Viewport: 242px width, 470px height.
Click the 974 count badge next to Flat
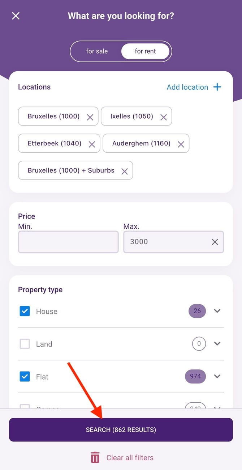[x=195, y=376]
